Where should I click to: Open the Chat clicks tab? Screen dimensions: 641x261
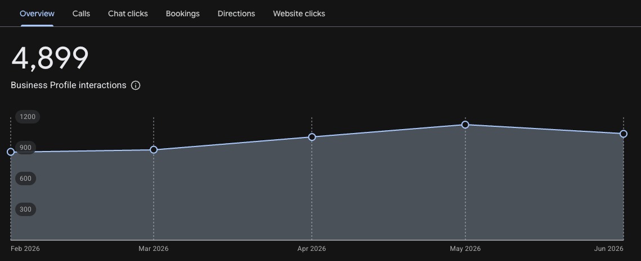click(128, 13)
